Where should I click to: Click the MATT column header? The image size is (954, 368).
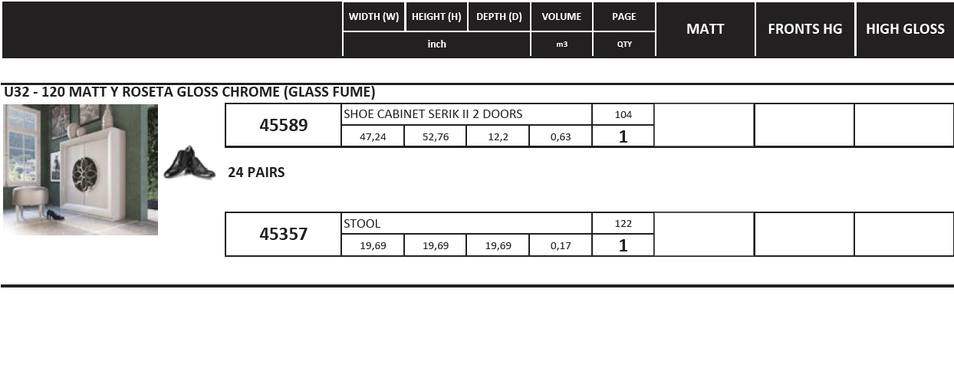point(705,29)
